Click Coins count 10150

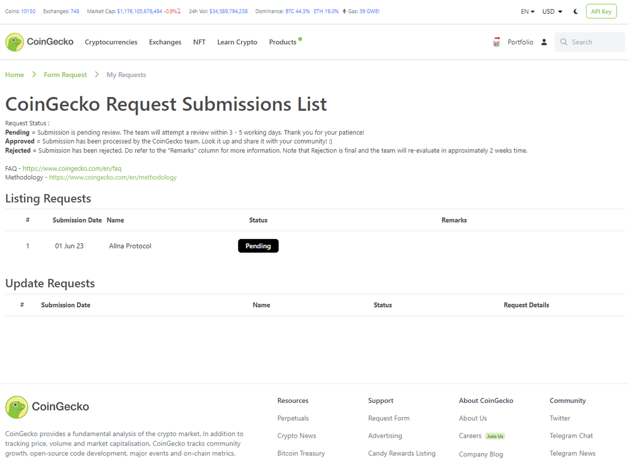(28, 12)
